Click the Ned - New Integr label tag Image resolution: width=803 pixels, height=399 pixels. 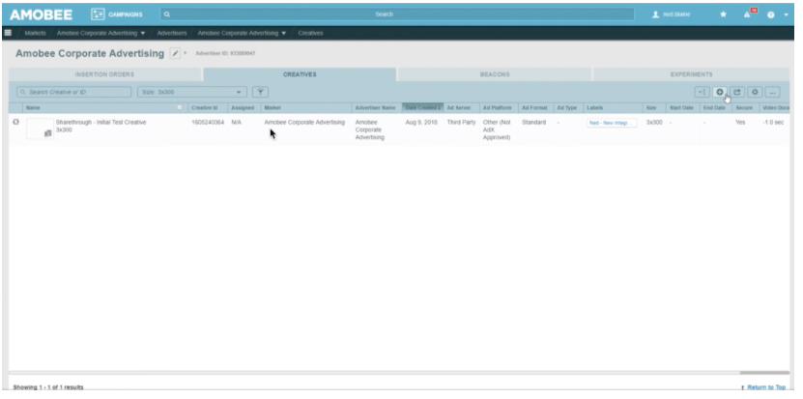[x=612, y=123]
